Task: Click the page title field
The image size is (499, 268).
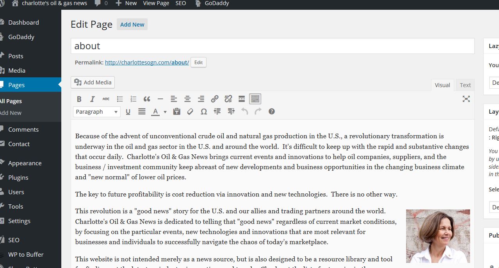Action: coord(272,46)
